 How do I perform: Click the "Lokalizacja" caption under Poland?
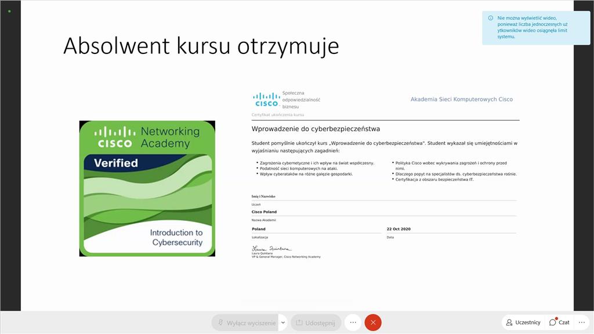(x=260, y=237)
